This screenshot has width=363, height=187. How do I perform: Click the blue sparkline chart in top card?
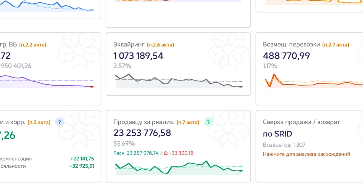coord(46,6)
